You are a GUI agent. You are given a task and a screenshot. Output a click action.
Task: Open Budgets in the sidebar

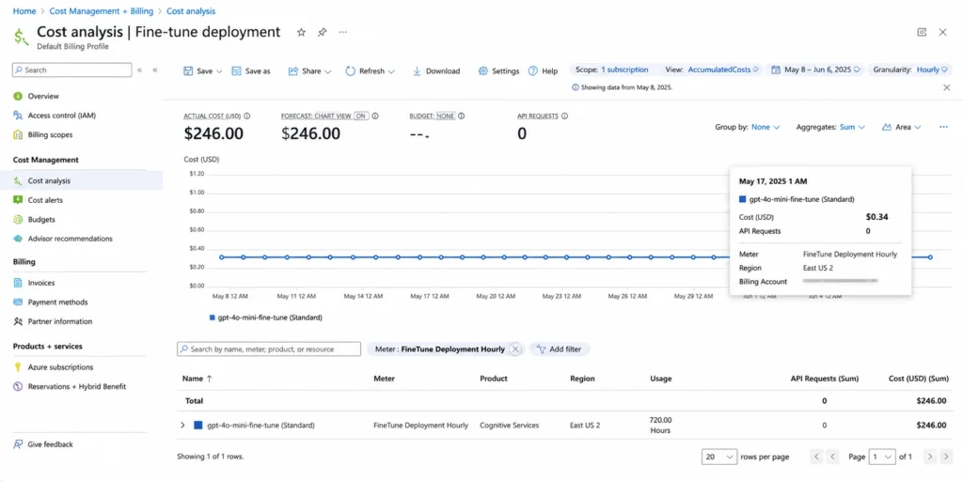pos(41,219)
